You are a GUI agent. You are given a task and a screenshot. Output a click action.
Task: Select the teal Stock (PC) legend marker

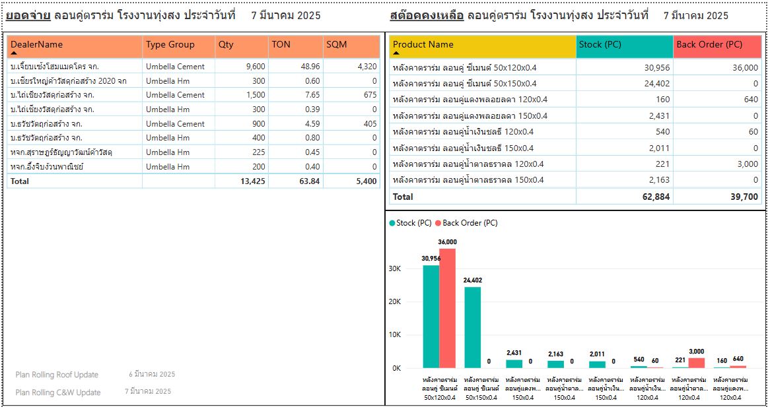(392, 223)
